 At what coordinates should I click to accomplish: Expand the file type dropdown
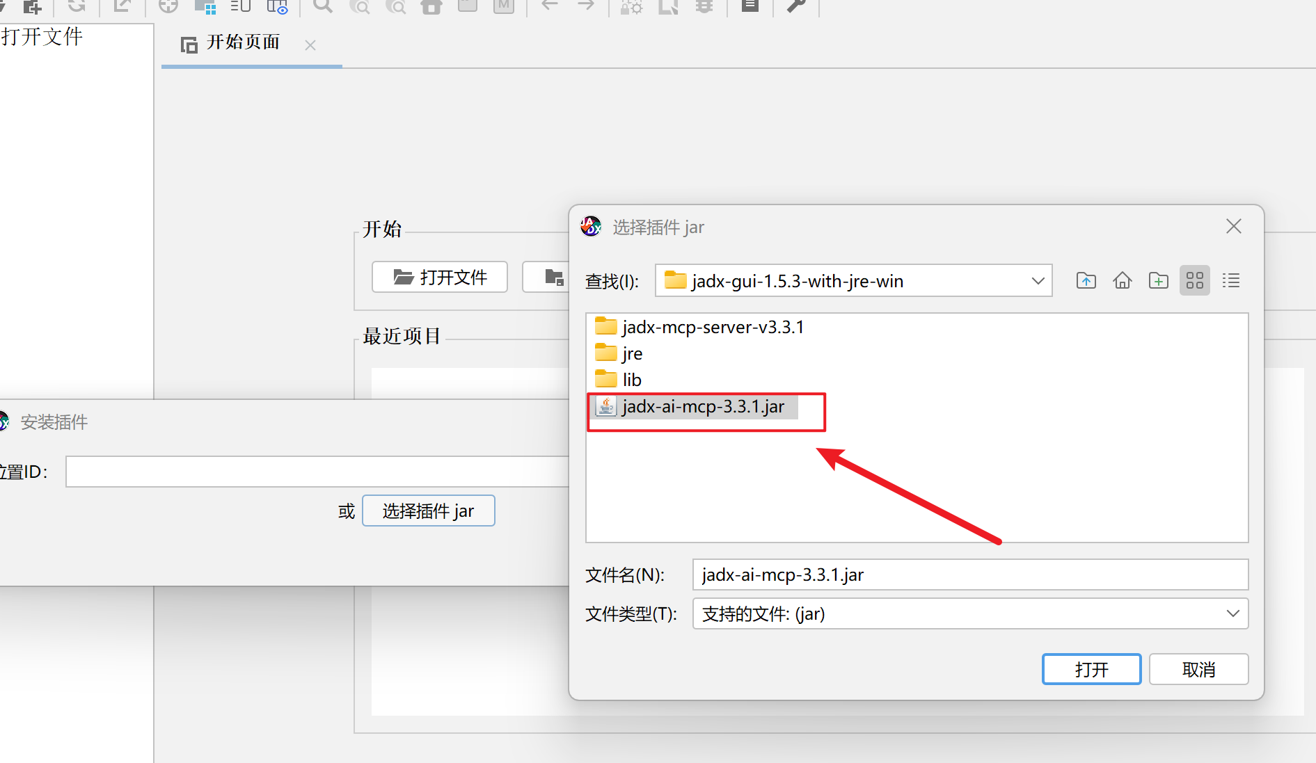tap(1232, 613)
